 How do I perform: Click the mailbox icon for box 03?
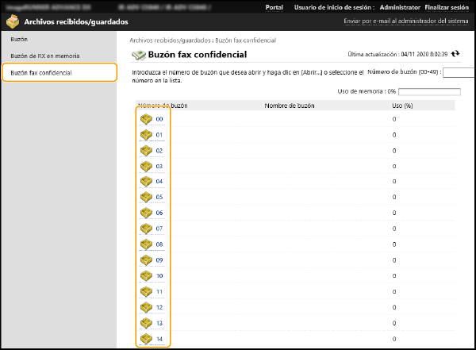coord(146,166)
